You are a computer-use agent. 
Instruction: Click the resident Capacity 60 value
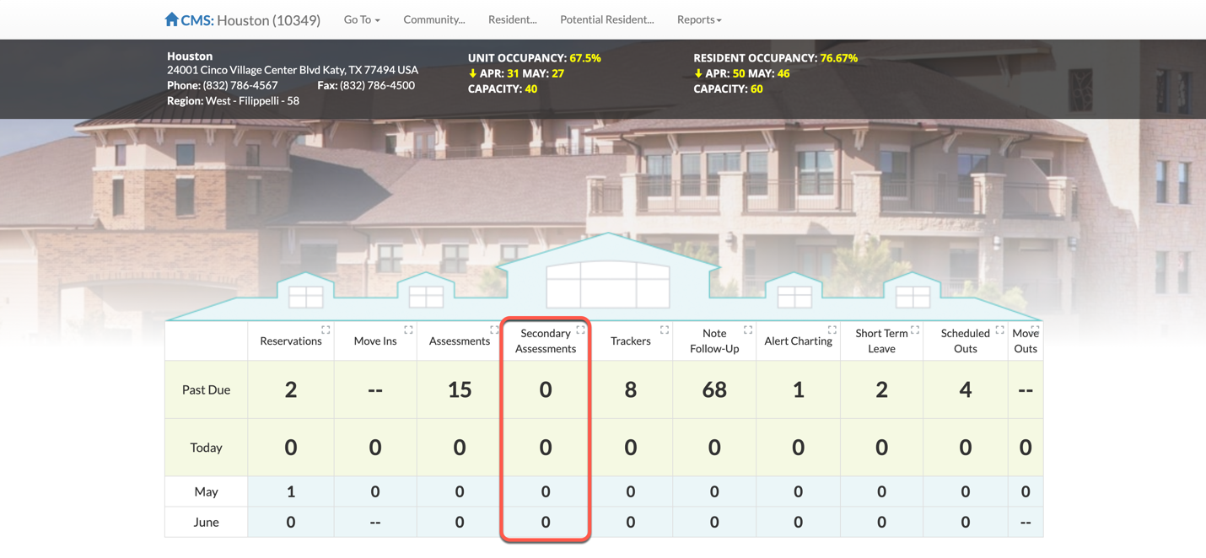(756, 89)
